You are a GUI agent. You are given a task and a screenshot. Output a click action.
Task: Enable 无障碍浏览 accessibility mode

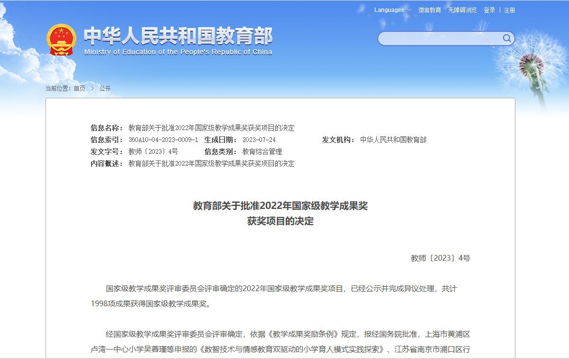point(462,10)
